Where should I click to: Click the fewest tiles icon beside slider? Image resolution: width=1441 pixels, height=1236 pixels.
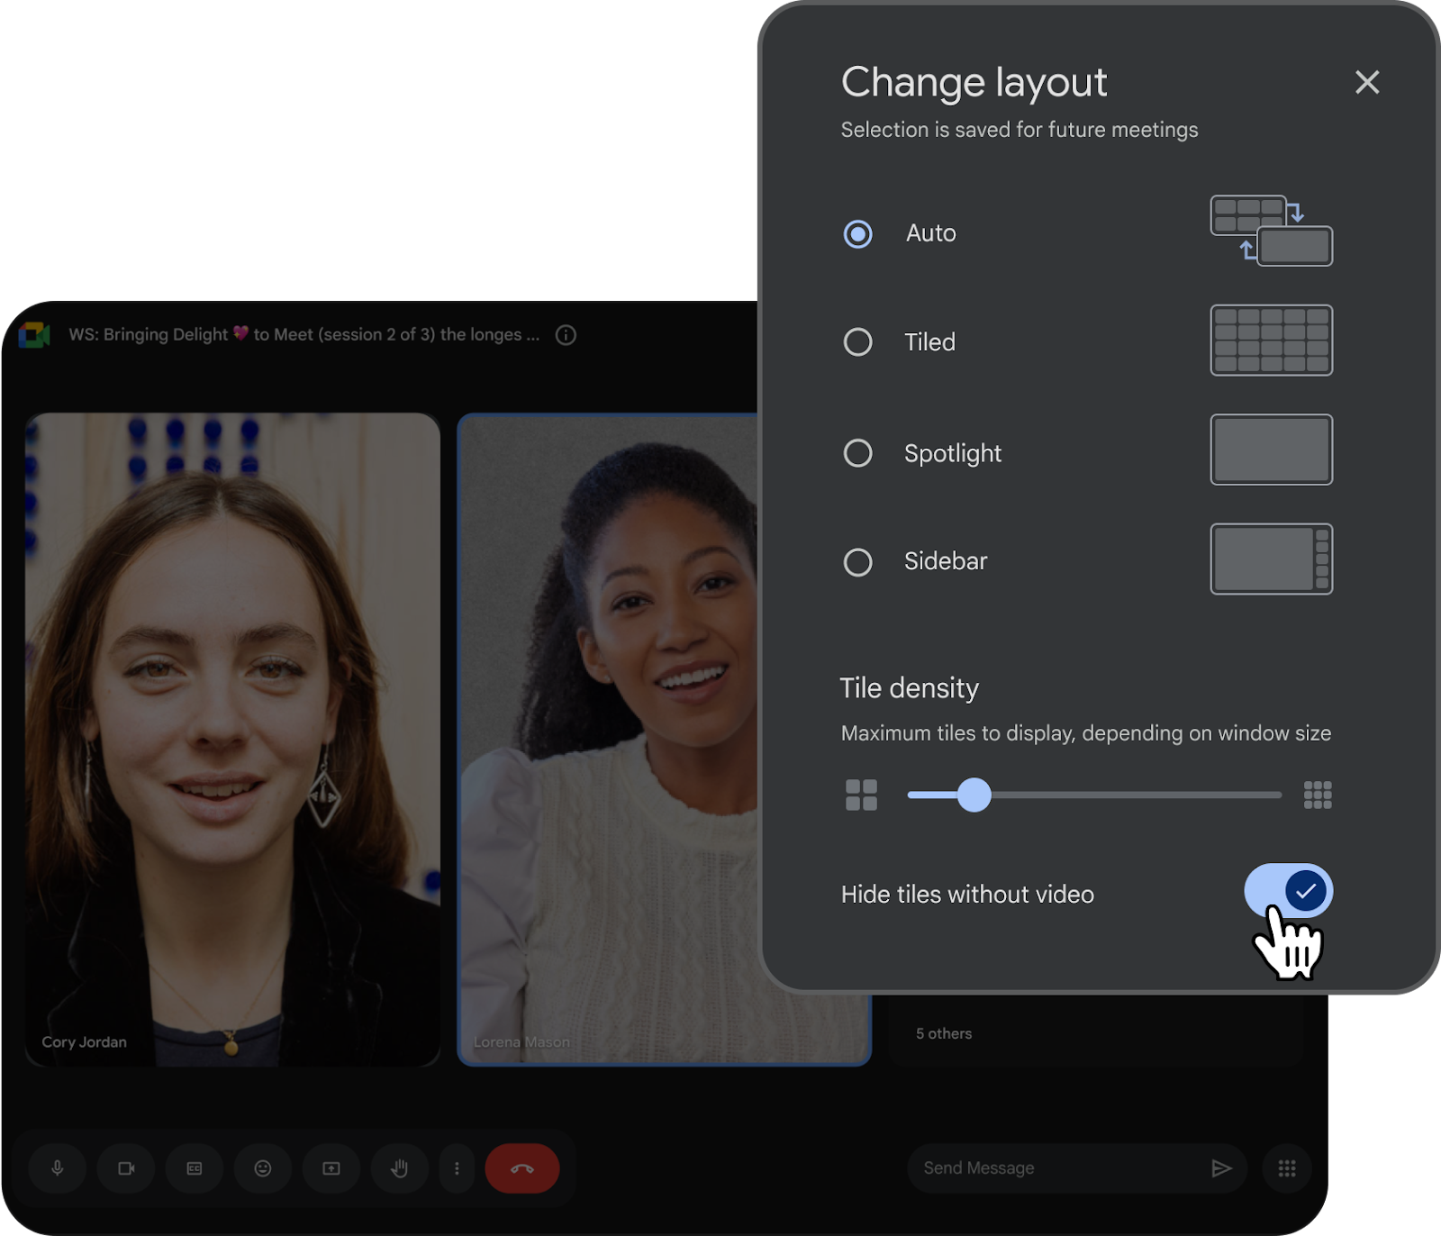pyautogui.click(x=861, y=795)
